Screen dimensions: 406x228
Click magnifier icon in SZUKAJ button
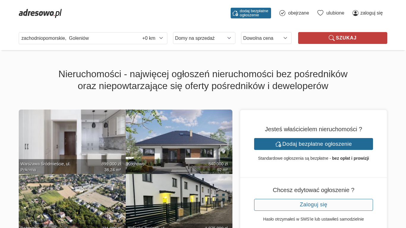pos(331,38)
